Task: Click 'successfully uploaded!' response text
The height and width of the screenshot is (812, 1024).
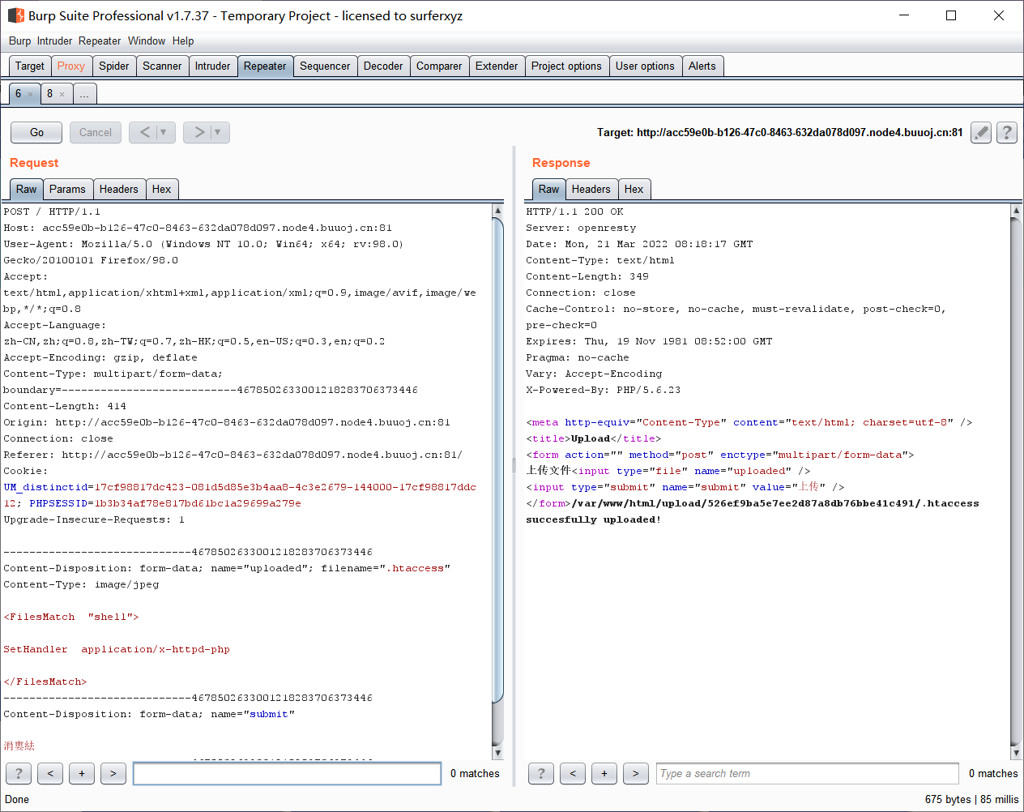Action: click(594, 519)
